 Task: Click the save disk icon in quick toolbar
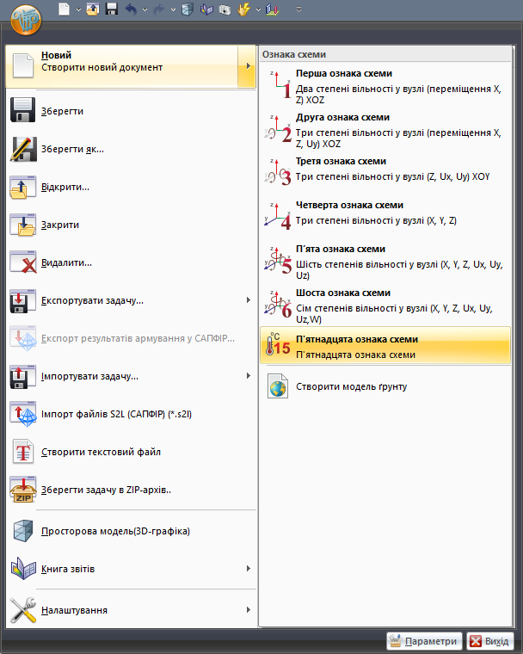(111, 9)
